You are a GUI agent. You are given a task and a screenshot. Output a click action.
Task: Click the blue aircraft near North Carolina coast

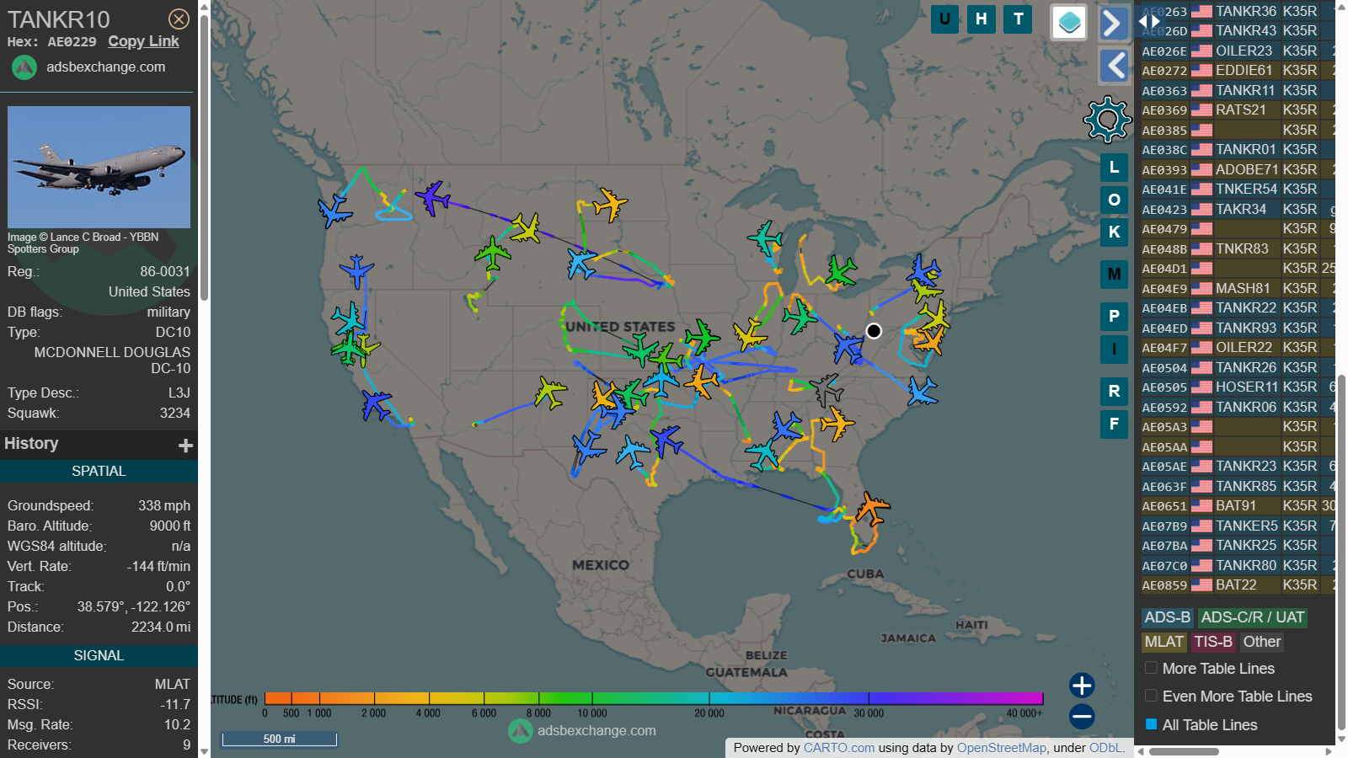tap(921, 391)
